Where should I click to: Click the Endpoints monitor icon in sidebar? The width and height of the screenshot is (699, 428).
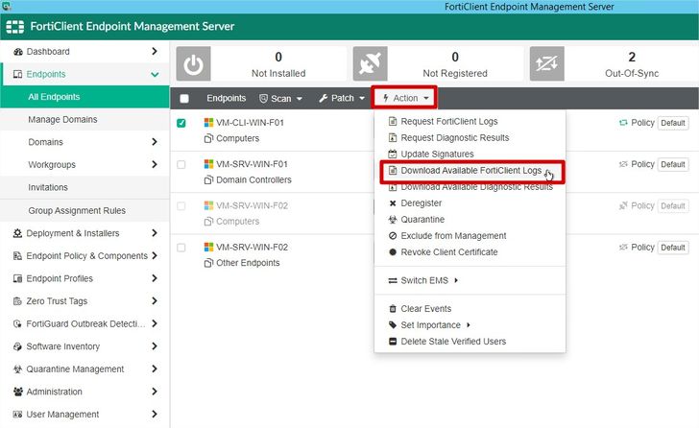[x=18, y=75]
